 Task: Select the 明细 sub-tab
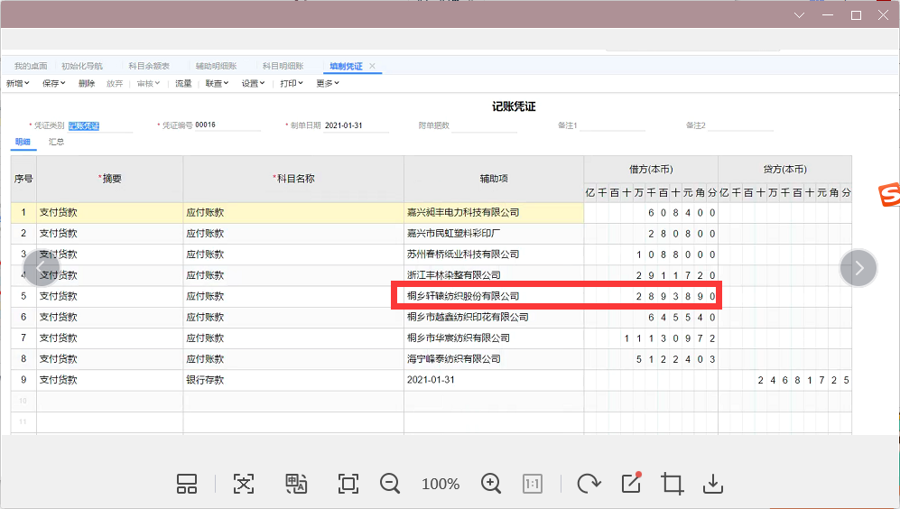[x=23, y=142]
